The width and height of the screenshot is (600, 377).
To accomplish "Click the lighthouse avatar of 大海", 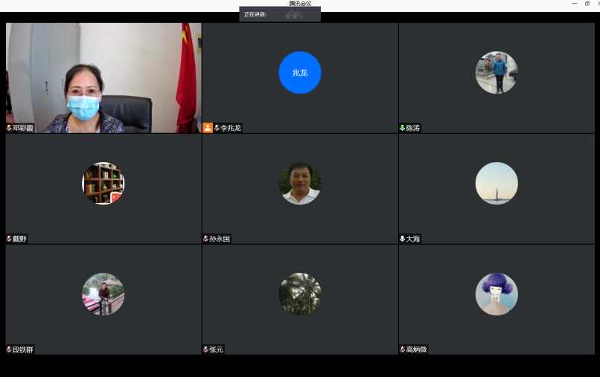I will pyautogui.click(x=497, y=184).
